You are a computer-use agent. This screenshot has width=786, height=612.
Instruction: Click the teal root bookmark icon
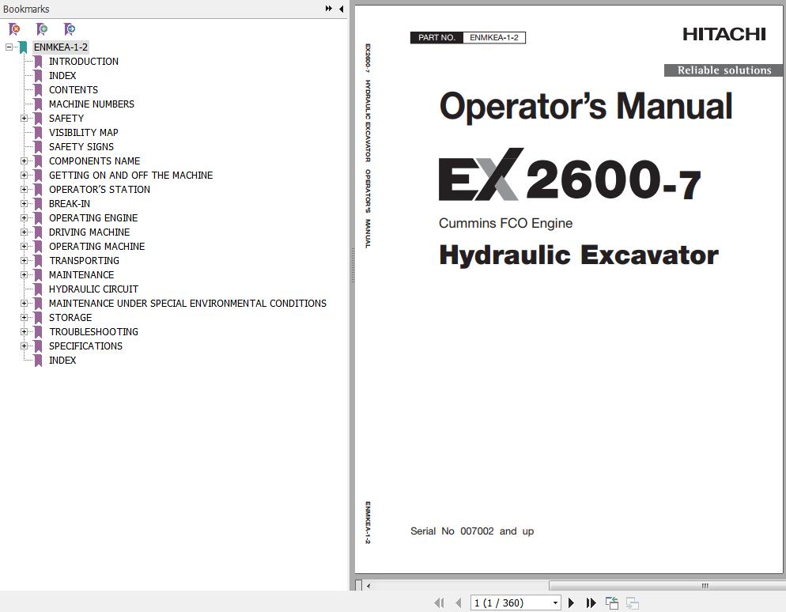(x=23, y=47)
